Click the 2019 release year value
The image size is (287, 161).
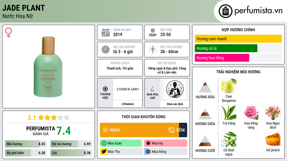118,34
